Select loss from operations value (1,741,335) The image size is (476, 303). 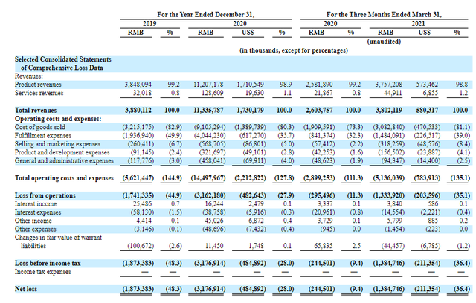[138, 195]
